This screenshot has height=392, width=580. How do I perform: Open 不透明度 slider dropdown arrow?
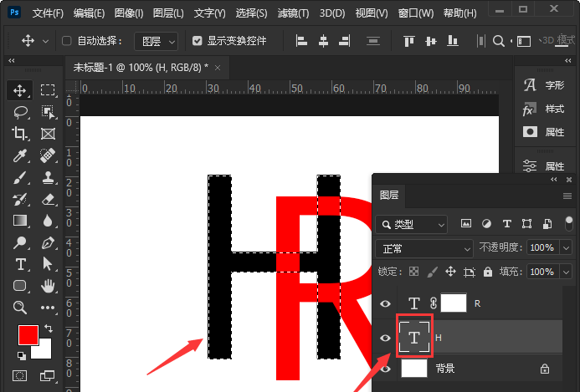click(566, 247)
